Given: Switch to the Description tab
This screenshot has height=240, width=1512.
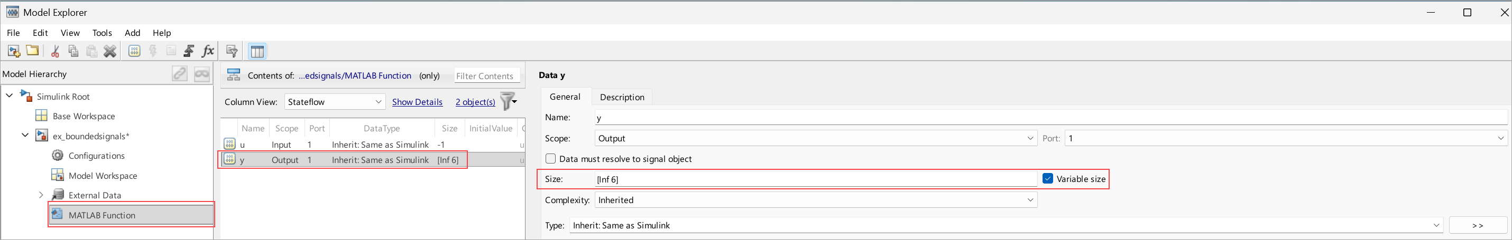Looking at the screenshot, I should click(622, 97).
